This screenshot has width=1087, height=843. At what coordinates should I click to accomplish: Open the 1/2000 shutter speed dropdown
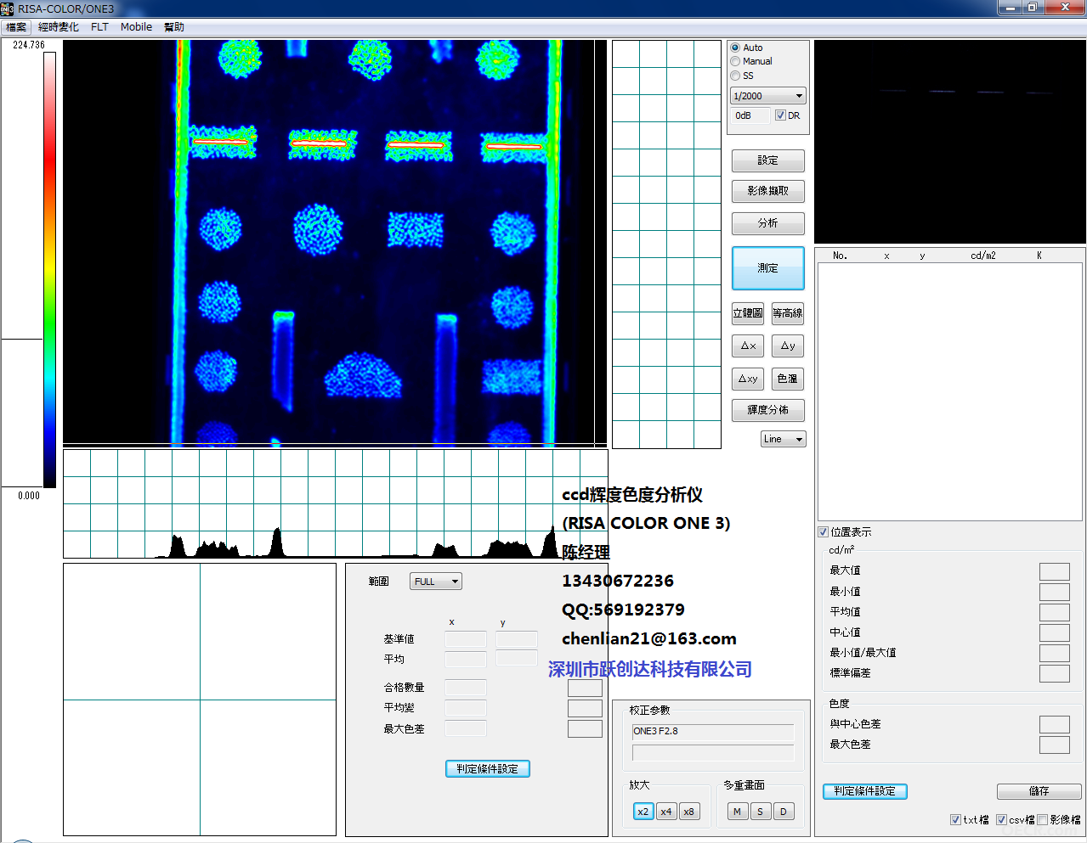click(767, 96)
